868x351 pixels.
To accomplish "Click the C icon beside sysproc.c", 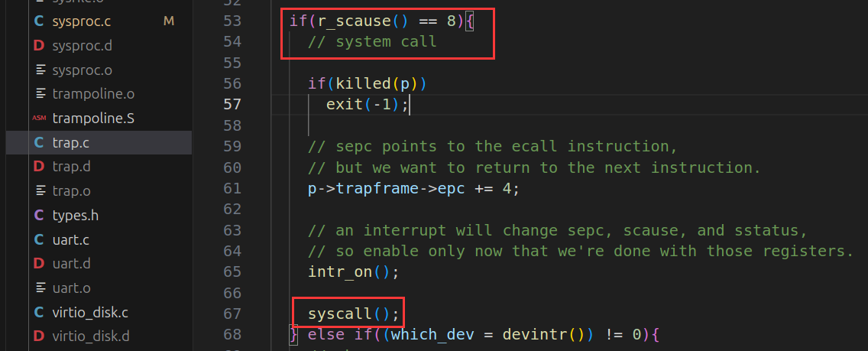I will click(39, 21).
